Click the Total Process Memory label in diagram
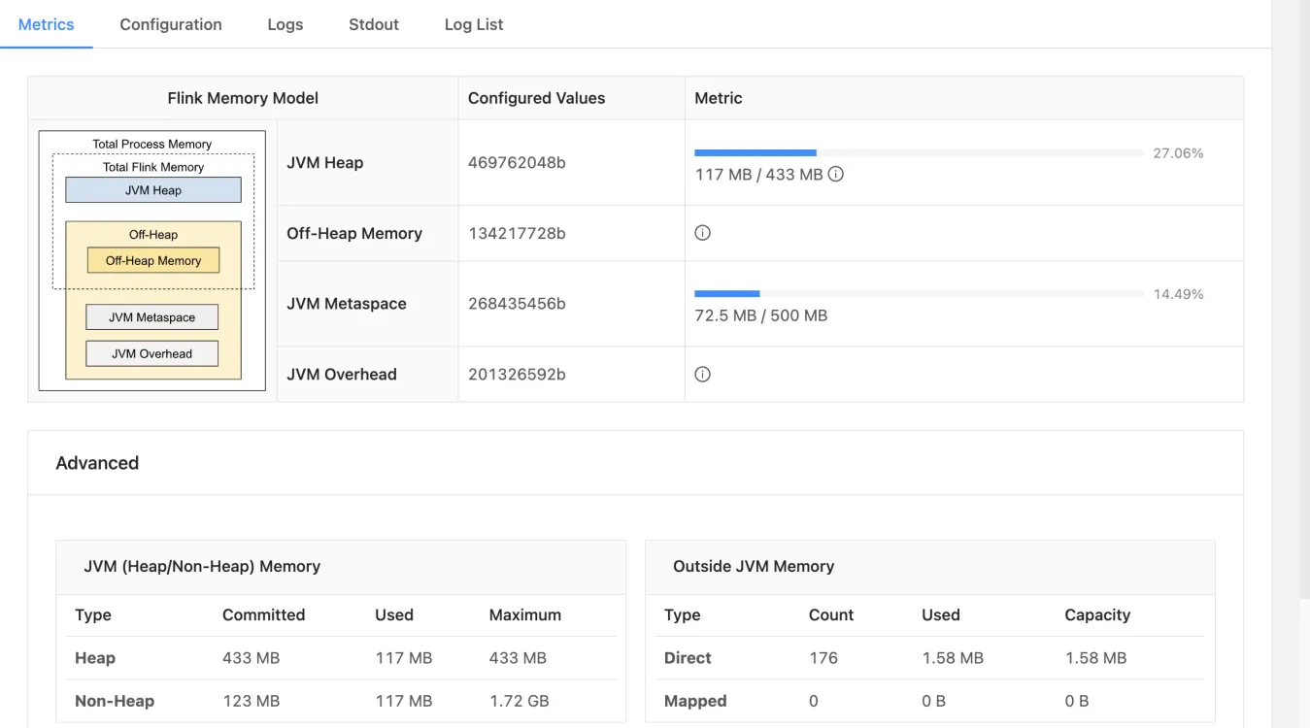Image resolution: width=1310 pixels, height=728 pixels. pyautogui.click(x=152, y=144)
